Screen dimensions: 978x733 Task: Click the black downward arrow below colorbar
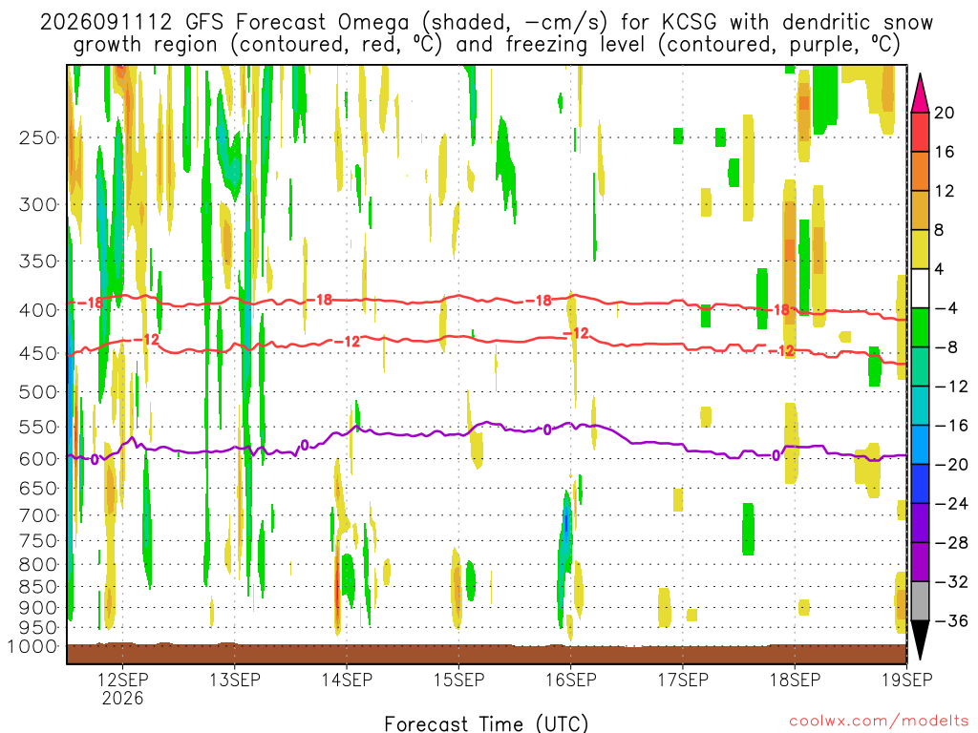pyautogui.click(x=920, y=640)
